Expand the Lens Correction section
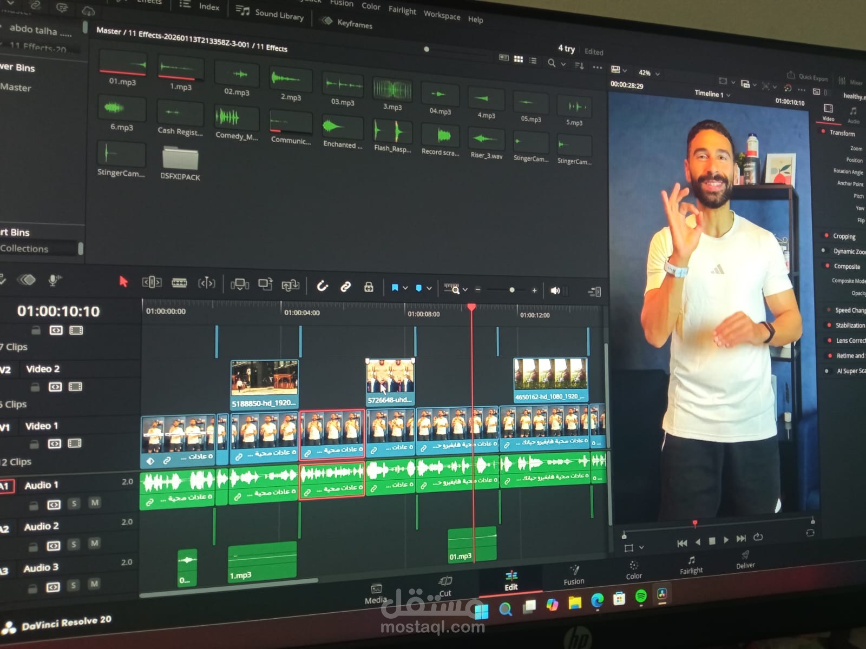This screenshot has height=649, width=866. 850,341
